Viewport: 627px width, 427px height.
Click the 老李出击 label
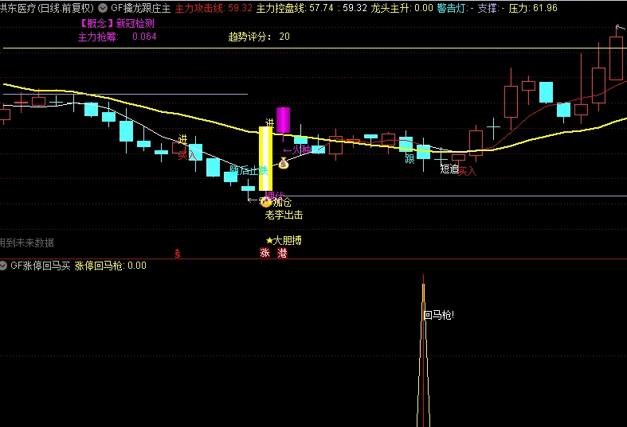(284, 215)
